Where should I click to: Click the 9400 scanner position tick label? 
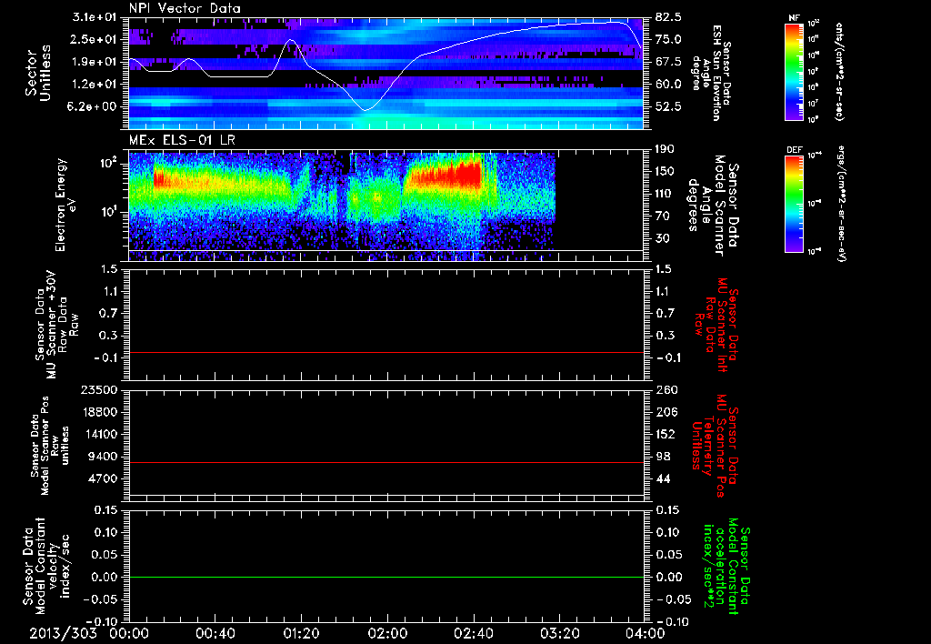[x=103, y=457]
